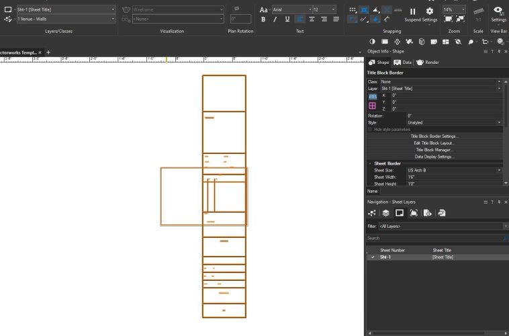The width and height of the screenshot is (509, 336).
Task: Click Title Block Border Settings button
Action: pos(434,136)
